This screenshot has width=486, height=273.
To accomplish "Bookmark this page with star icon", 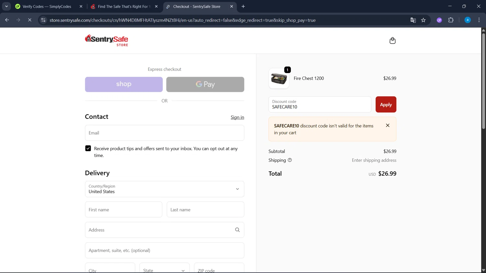I will pos(423,20).
